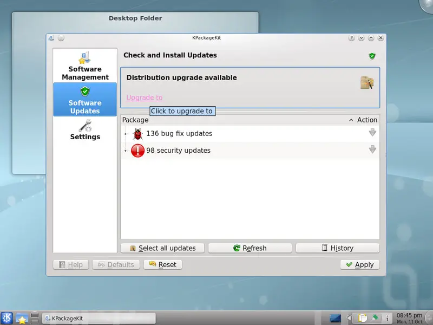Select the 98 security updates row text

pos(179,151)
